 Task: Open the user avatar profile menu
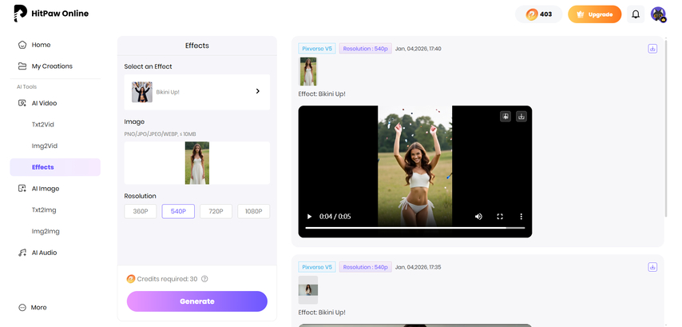click(658, 14)
